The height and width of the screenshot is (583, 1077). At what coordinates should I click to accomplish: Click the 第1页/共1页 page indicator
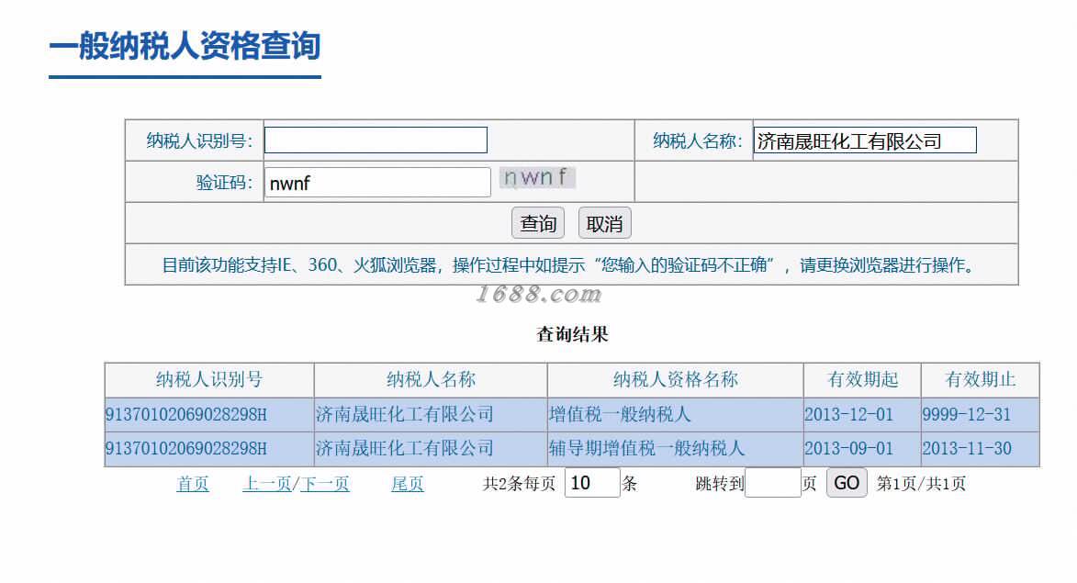[921, 484]
